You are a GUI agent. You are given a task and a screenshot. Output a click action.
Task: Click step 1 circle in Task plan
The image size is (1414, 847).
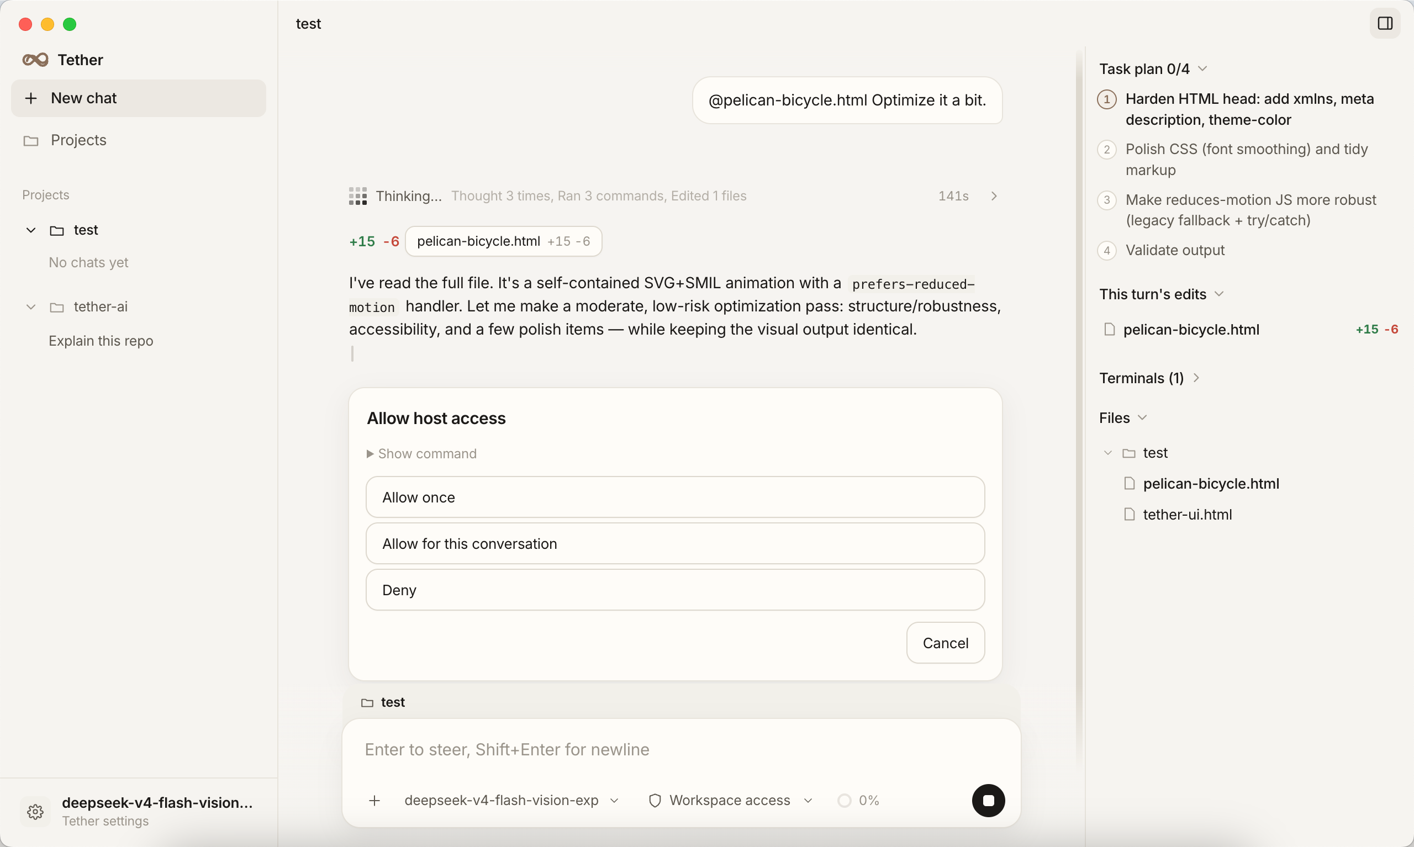(x=1107, y=99)
